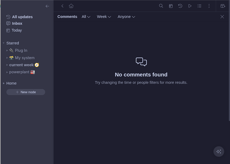Collapse the sidebar with the left arrow
This screenshot has width=230, height=164.
(47, 6)
